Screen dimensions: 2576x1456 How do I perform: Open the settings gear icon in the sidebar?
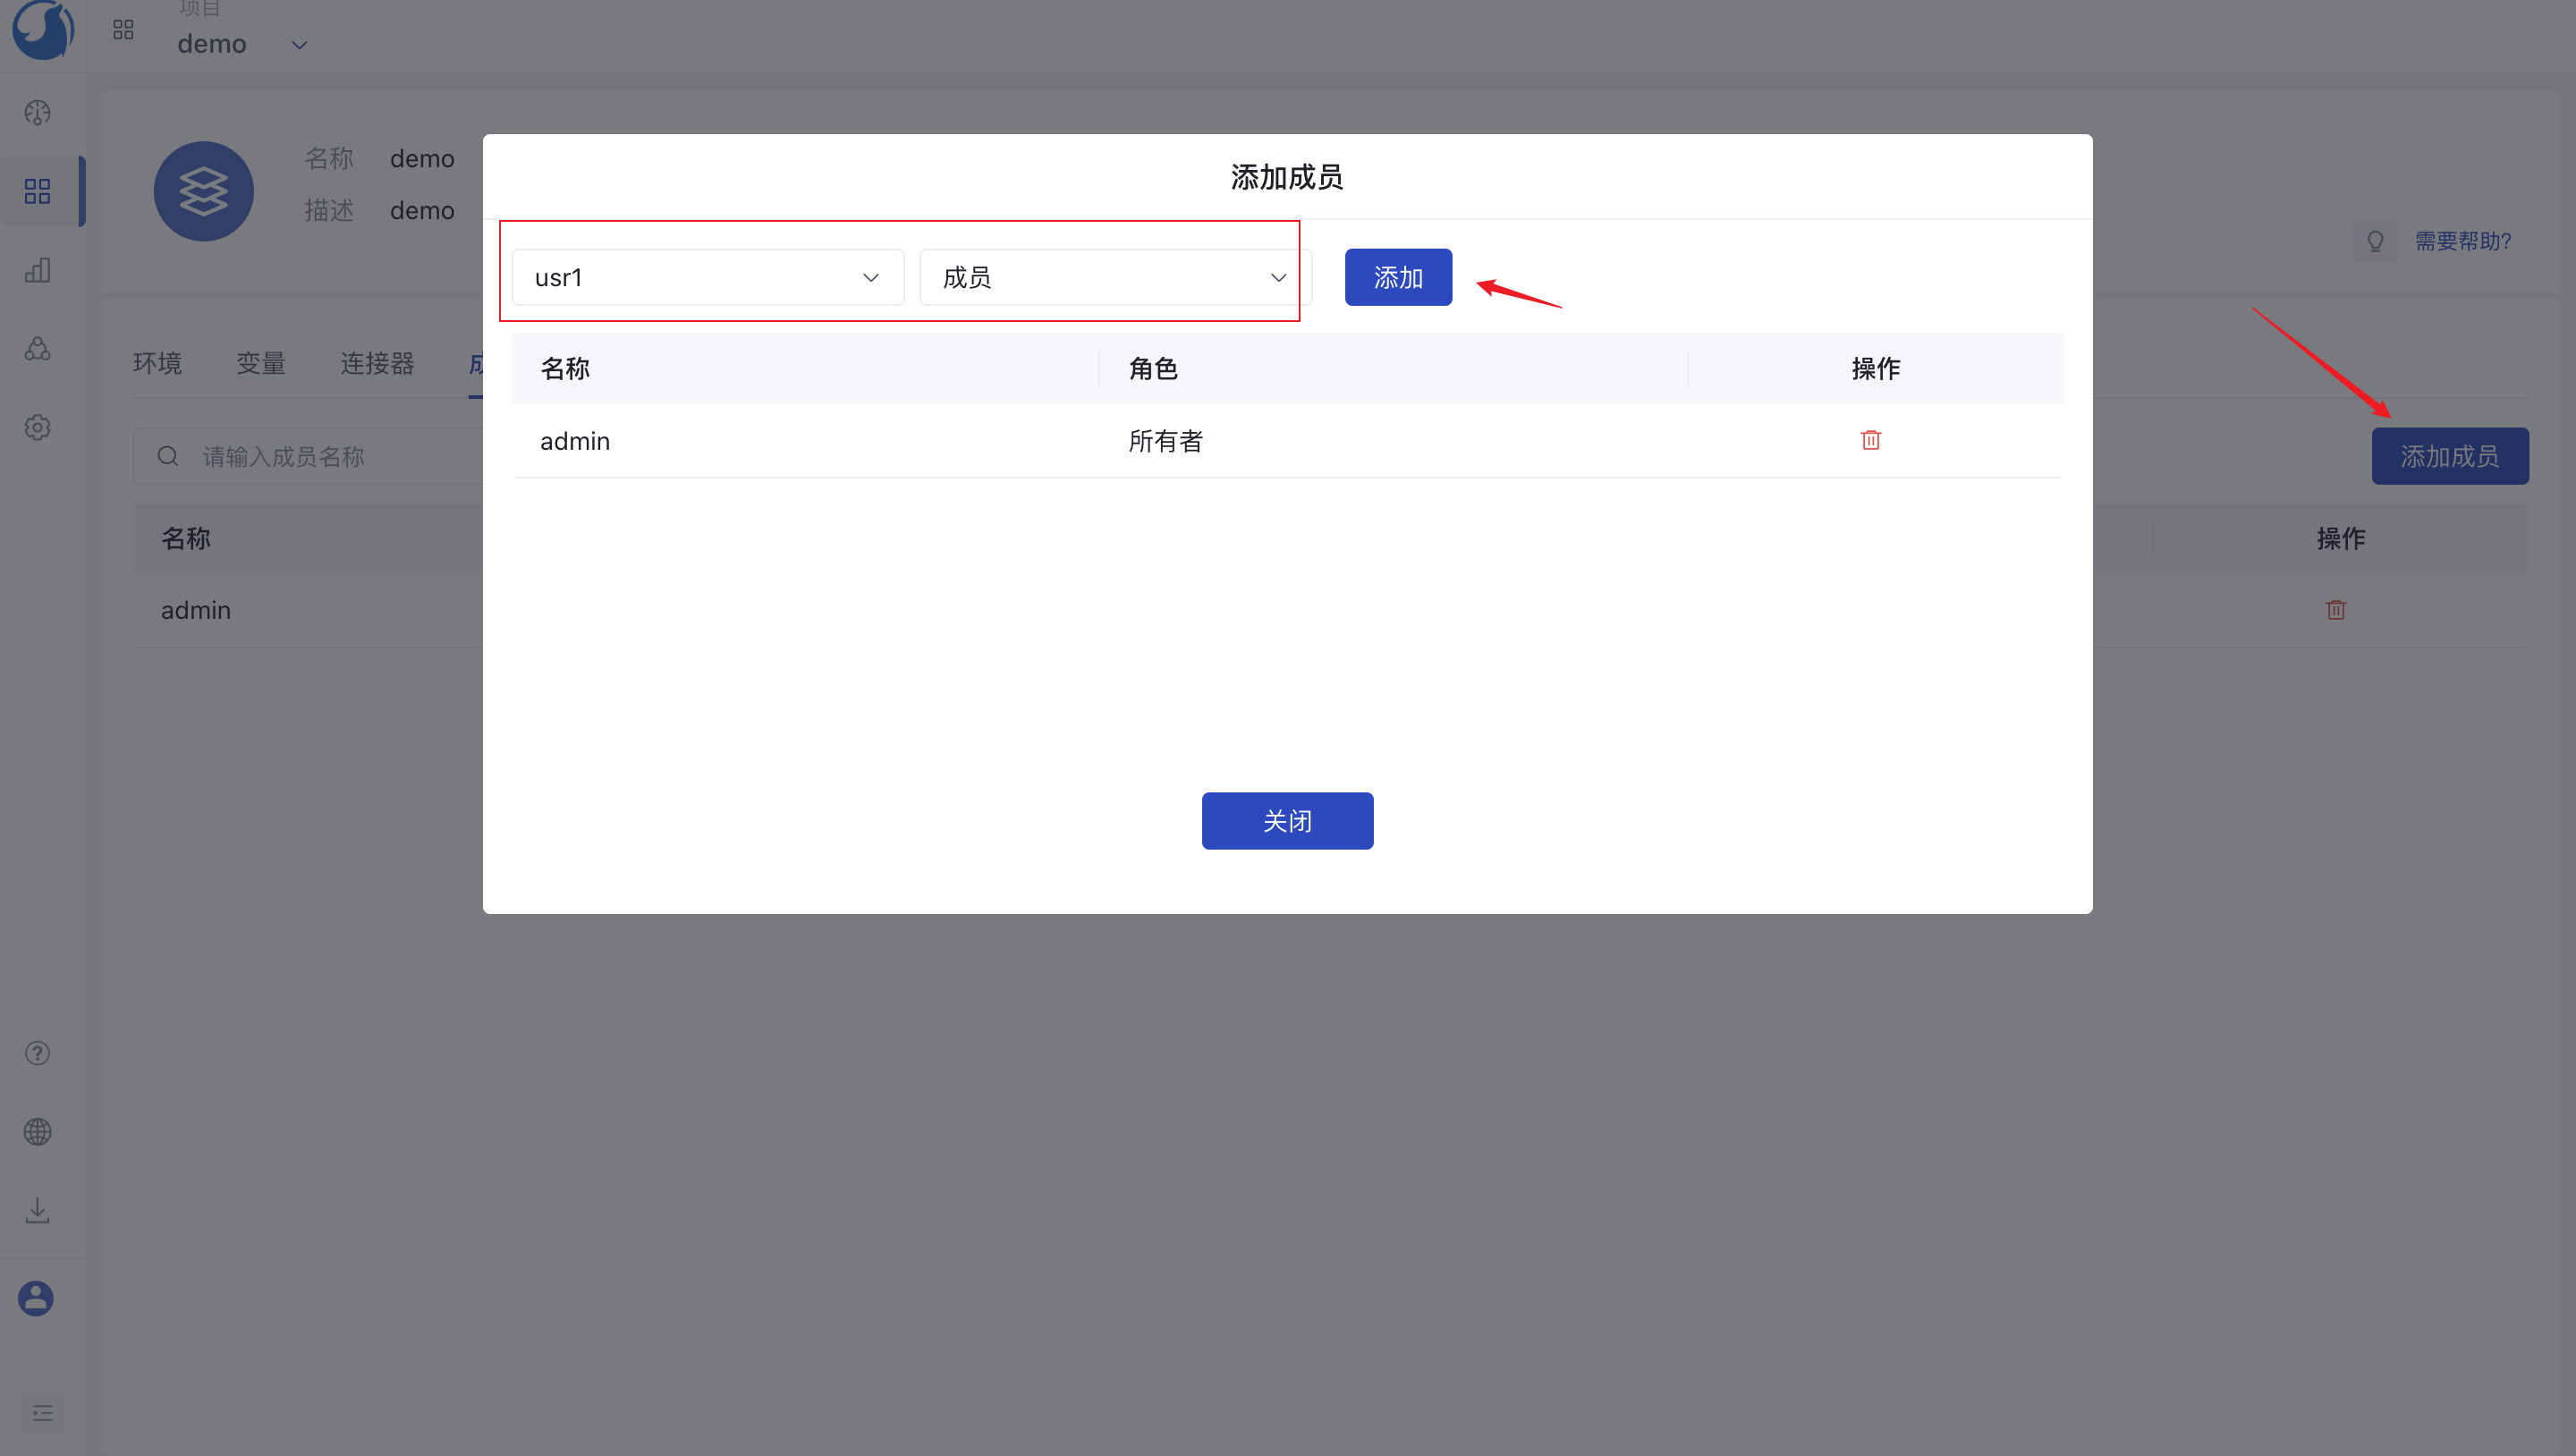click(x=38, y=427)
